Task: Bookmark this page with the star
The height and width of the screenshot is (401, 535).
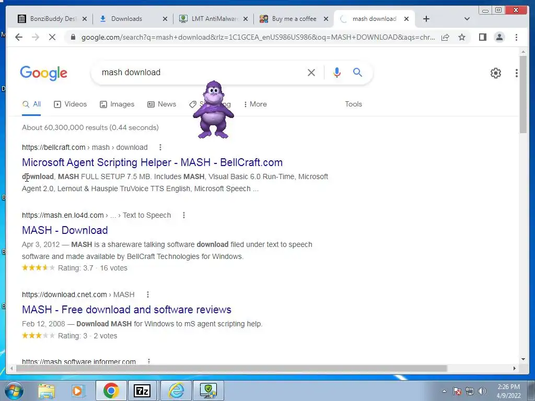Action: (x=462, y=37)
